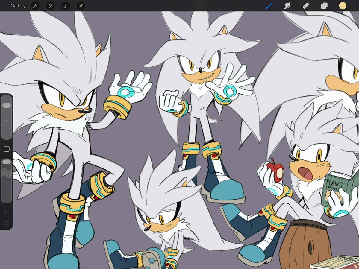The height and width of the screenshot is (269, 359).
Task: Select the Eraser tool
Action: [x=306, y=6]
